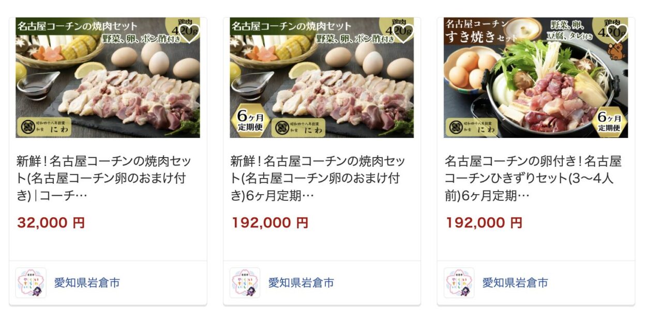Click 192,000 円 price on middle card
662x316 pixels.
point(270,223)
